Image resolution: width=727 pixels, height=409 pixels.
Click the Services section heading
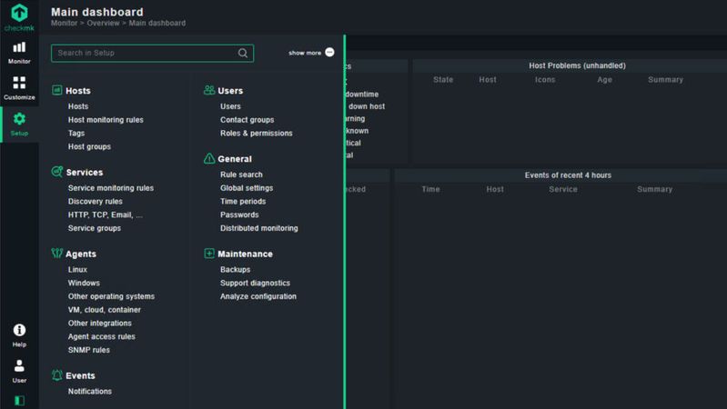point(85,173)
